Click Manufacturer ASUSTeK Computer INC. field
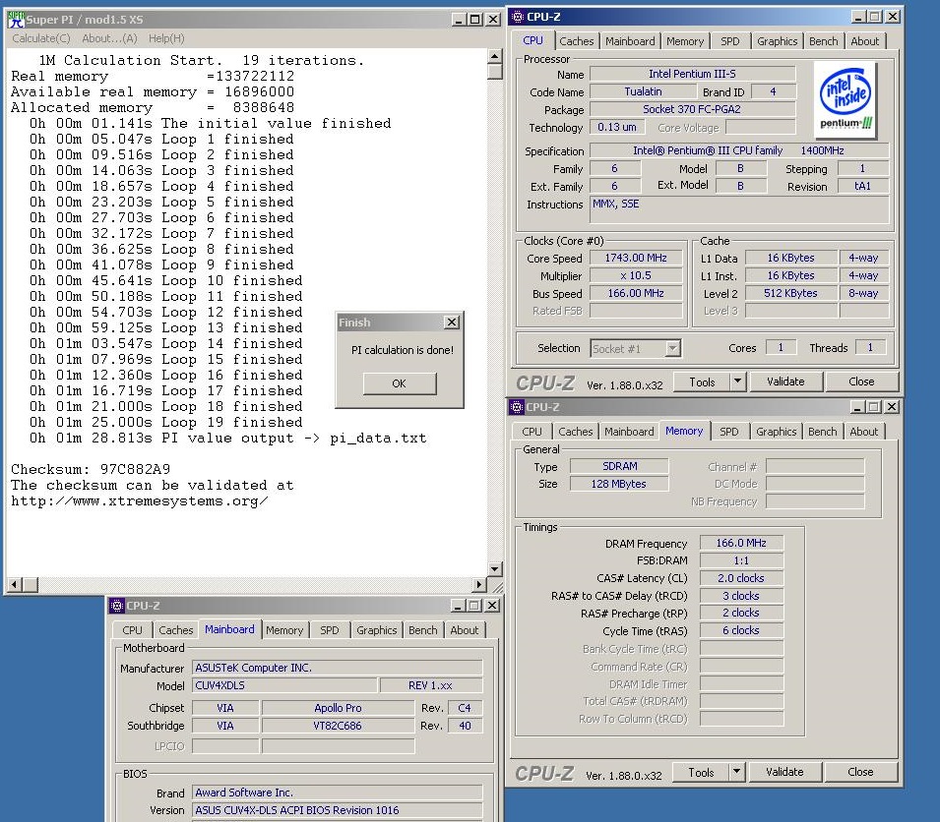 coord(337,668)
